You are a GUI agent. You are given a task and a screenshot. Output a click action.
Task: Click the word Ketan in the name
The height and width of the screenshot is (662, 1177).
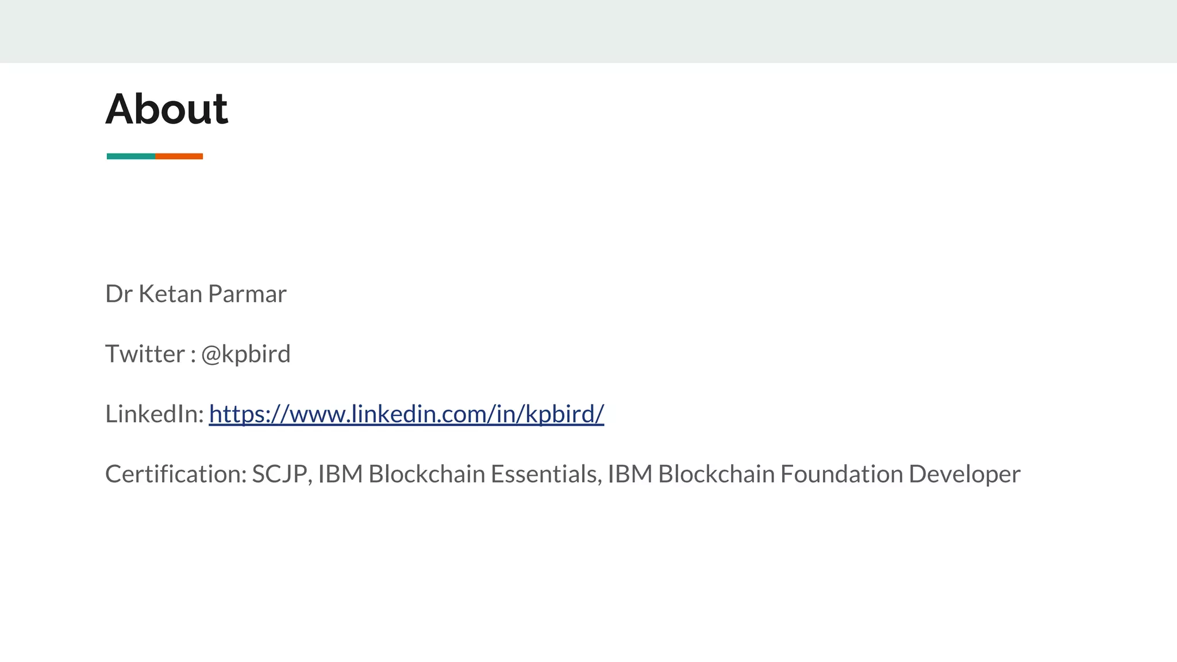[x=170, y=294]
